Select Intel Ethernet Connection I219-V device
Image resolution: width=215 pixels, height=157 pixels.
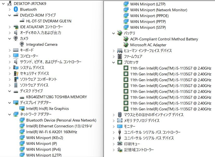pyautogui.click(x=59, y=126)
